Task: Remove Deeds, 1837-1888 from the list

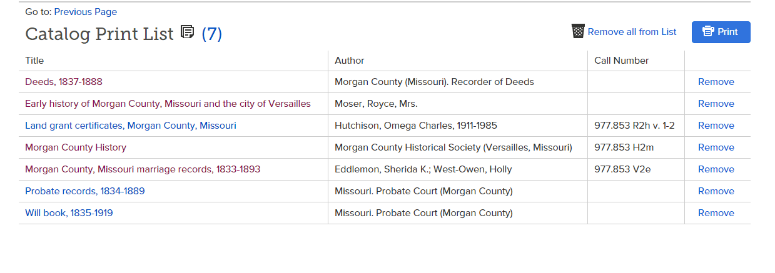Action: (716, 82)
